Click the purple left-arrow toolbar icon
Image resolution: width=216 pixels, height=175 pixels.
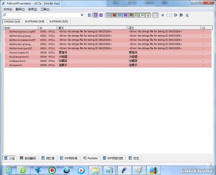(x=95, y=15)
